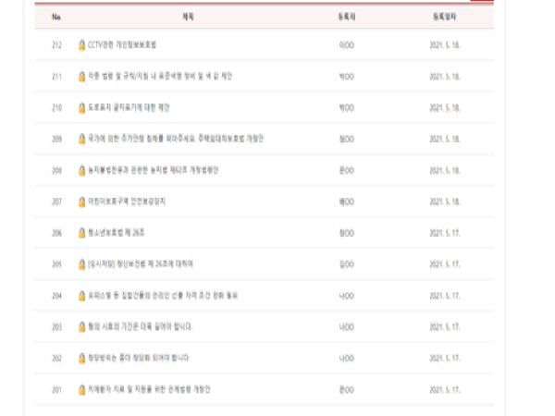Open the post title in row 205
Viewport: 555px width, 416px height.
click(141, 263)
